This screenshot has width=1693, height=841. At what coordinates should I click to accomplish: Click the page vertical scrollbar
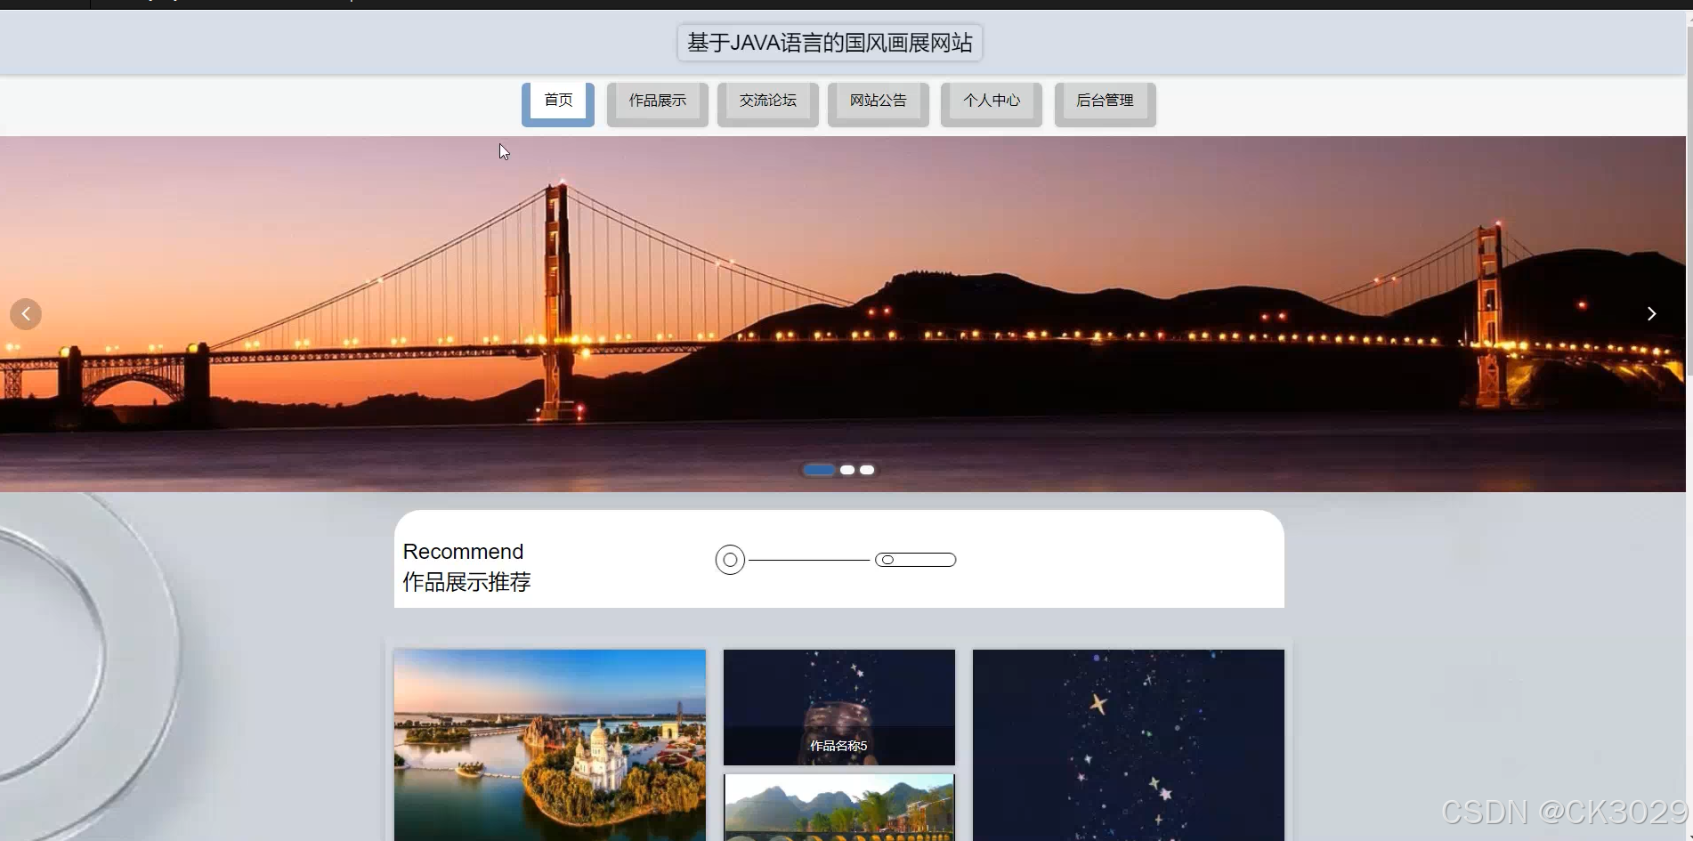click(1689, 200)
